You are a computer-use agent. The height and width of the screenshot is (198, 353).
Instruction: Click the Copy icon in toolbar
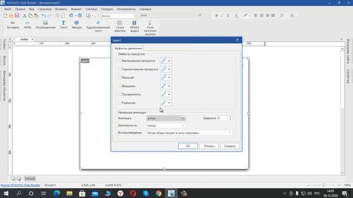pos(30,15)
